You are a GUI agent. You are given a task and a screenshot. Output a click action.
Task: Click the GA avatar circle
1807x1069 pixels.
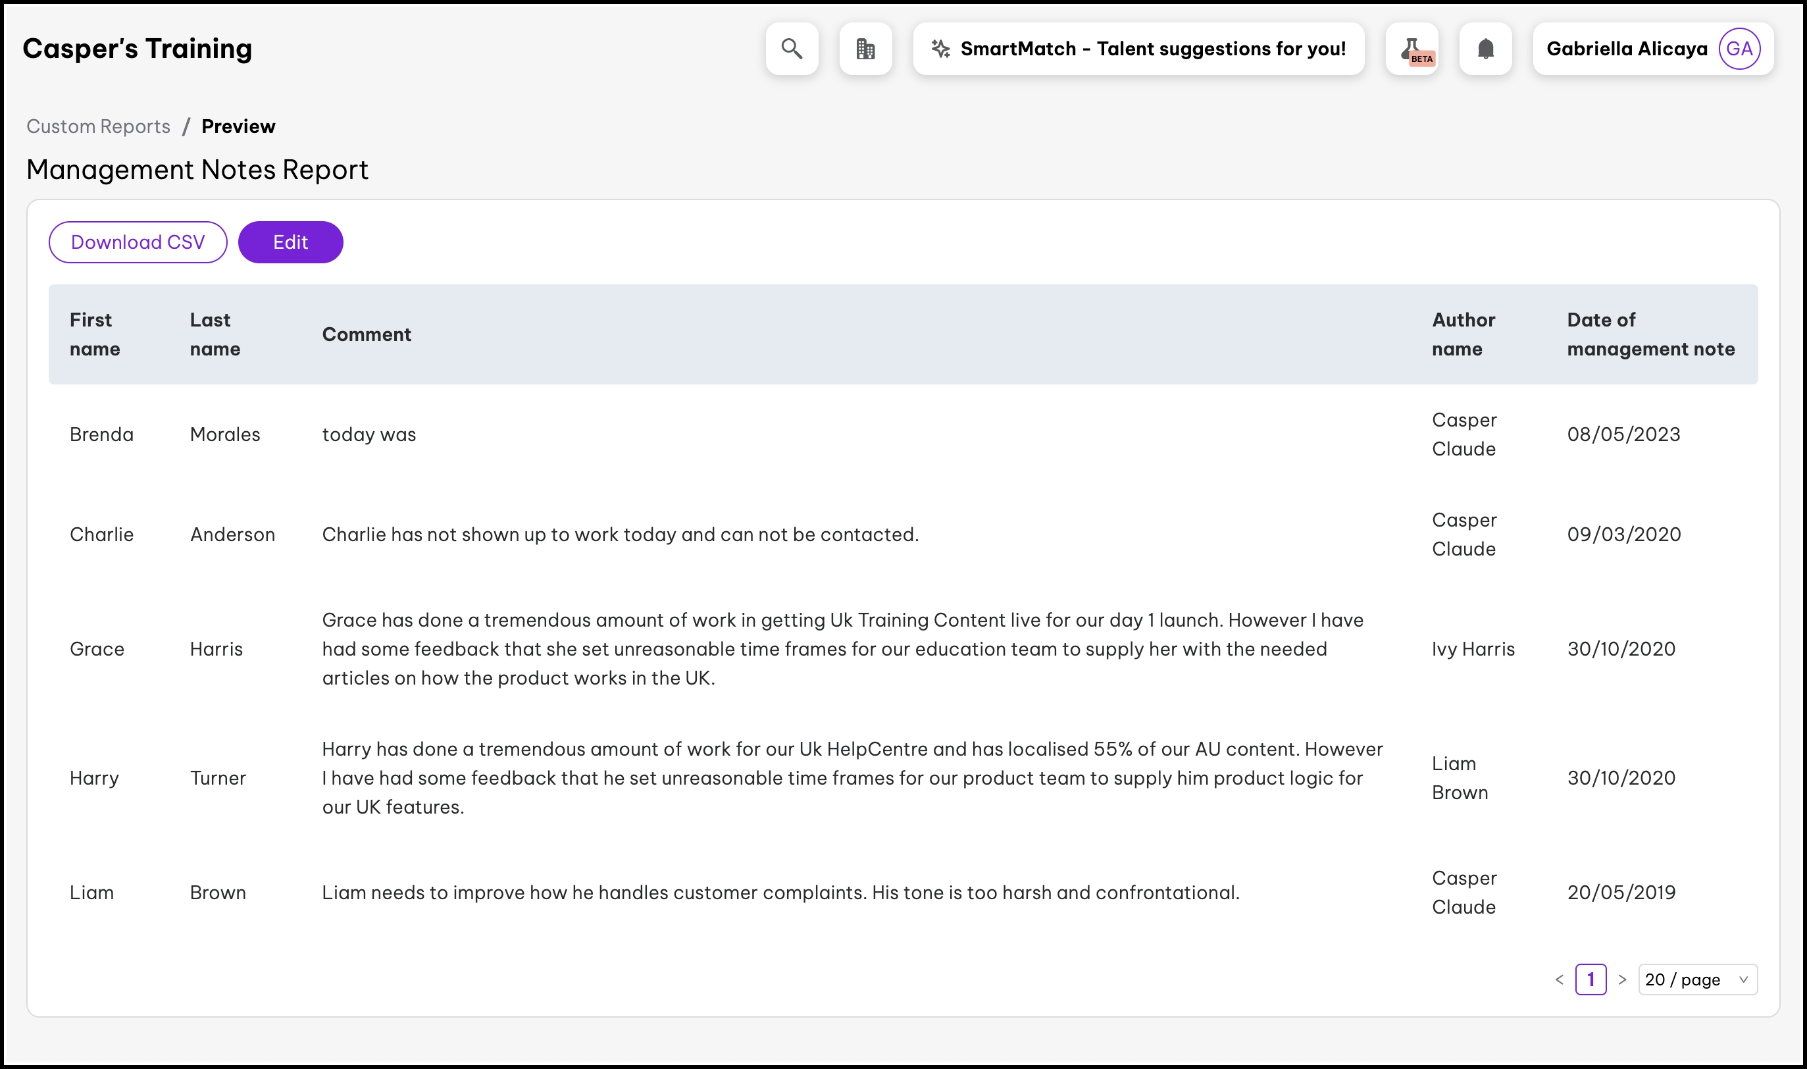1739,48
